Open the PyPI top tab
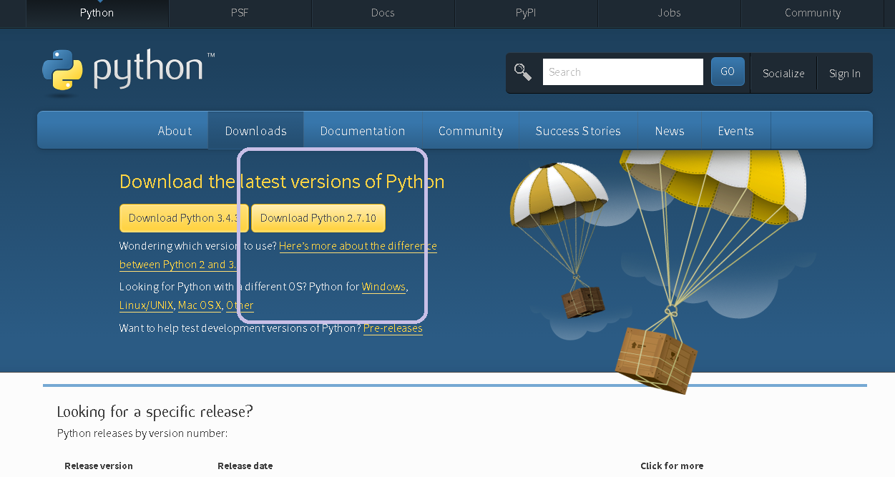 (526, 13)
